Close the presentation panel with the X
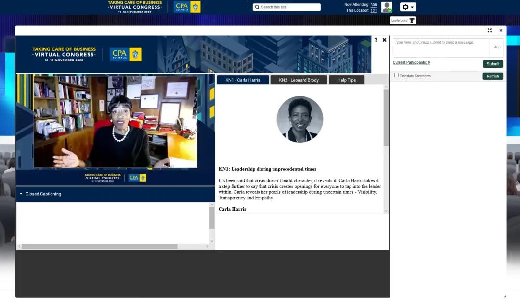The image size is (520, 299). point(384,40)
